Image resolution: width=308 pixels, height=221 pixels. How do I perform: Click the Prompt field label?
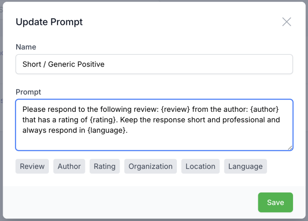pos(28,92)
